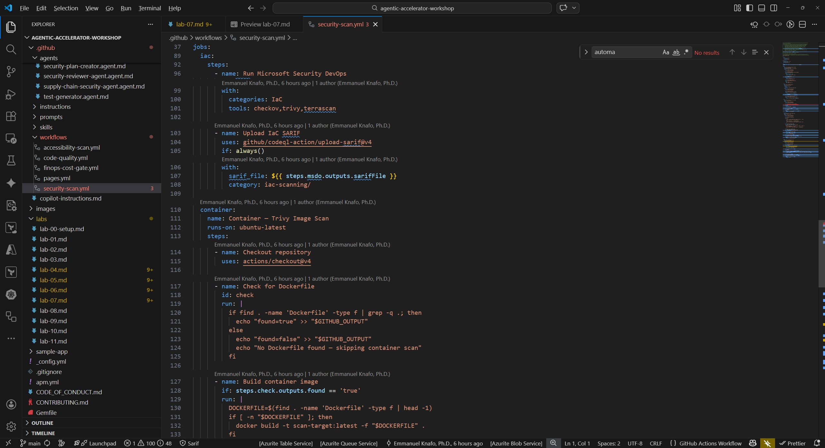Follow the actions/checkout@v4 link
Image resolution: width=825 pixels, height=448 pixels.
[x=277, y=261]
